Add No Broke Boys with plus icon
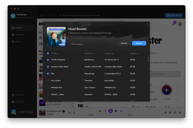 pyautogui.click(x=74, y=113)
